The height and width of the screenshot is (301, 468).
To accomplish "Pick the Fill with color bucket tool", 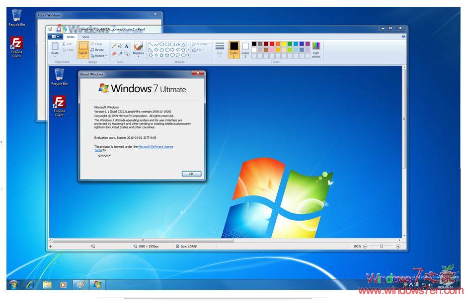I will (x=120, y=46).
